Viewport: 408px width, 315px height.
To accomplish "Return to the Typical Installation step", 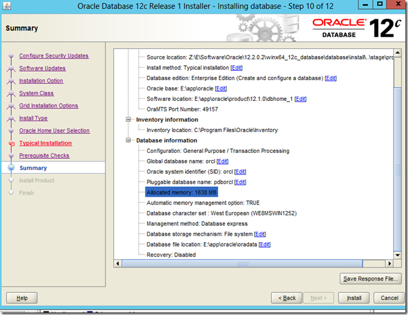I will (x=46, y=143).
